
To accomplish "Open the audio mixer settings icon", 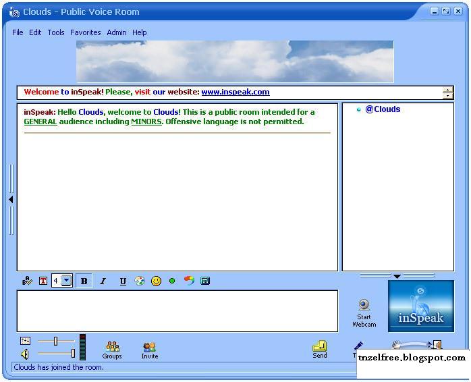I will tap(25, 341).
